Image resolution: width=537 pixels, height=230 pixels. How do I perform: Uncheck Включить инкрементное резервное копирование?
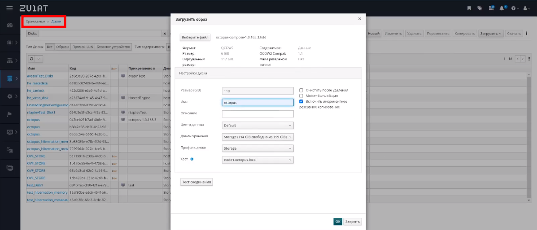click(x=301, y=101)
